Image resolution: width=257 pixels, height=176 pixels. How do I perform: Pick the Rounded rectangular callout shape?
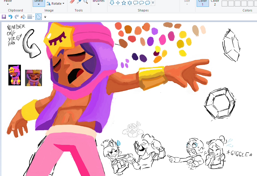(135, 3)
